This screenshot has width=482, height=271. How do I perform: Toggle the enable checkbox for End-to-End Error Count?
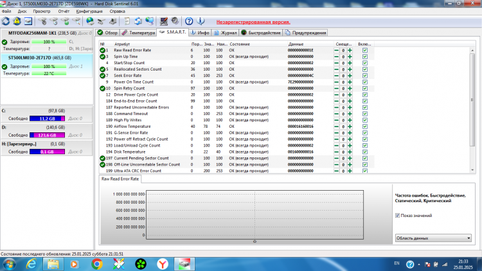(x=365, y=101)
